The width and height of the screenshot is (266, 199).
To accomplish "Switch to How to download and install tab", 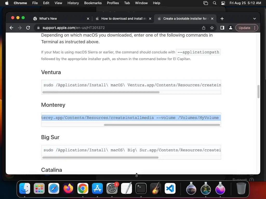I will click(x=123, y=19).
